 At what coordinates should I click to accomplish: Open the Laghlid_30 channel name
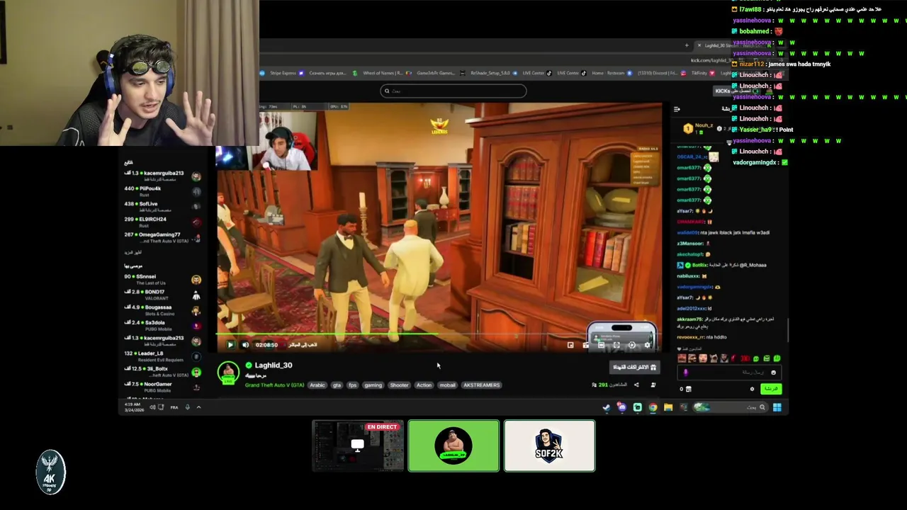pos(273,365)
